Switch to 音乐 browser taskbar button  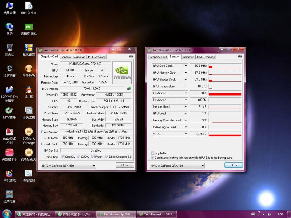[x=76, y=214]
